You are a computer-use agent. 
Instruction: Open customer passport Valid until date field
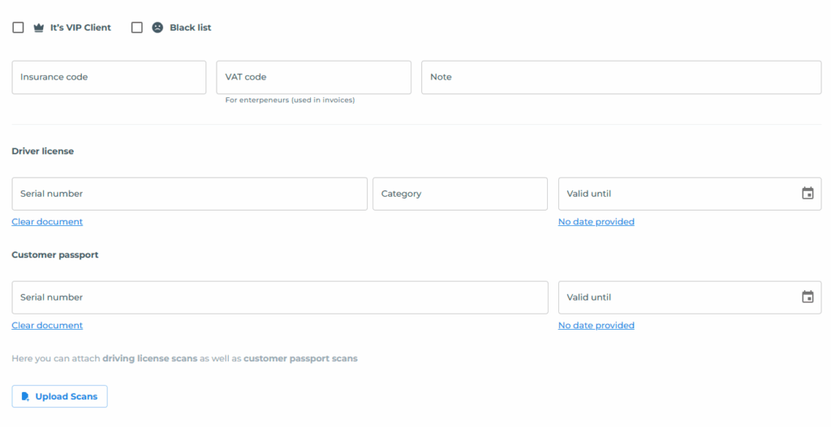click(690, 297)
